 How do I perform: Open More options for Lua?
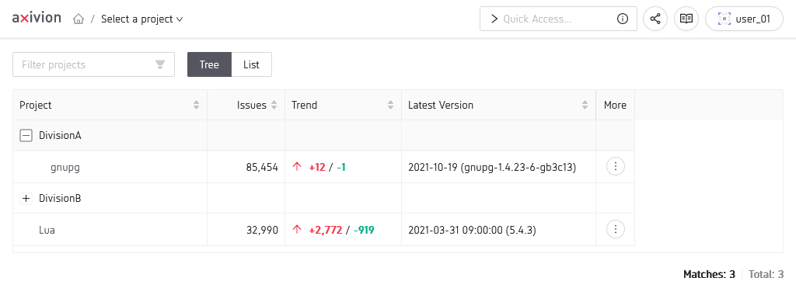point(616,229)
